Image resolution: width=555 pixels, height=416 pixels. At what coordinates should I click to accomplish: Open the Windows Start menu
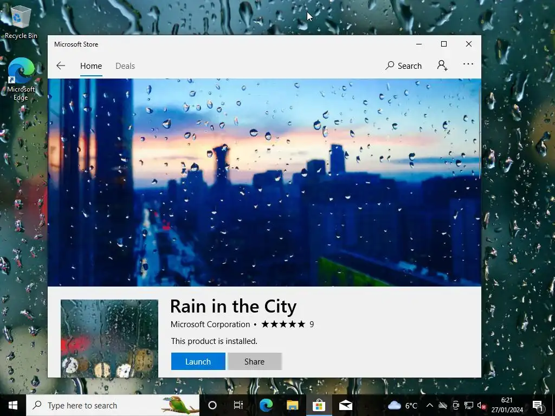[13, 405]
